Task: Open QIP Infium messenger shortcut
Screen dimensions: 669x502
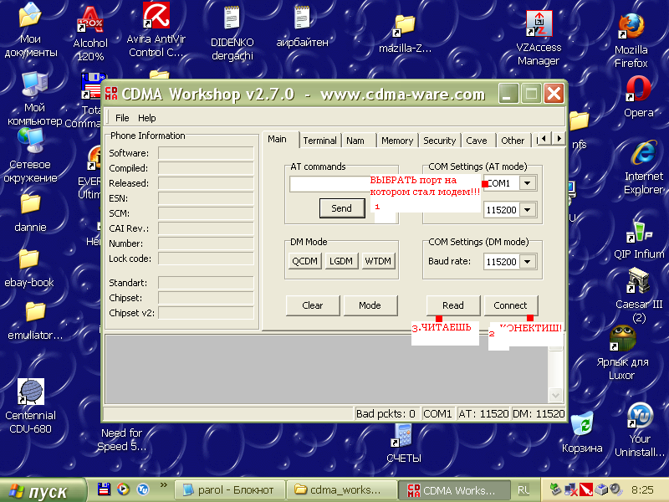Action: coord(639,240)
